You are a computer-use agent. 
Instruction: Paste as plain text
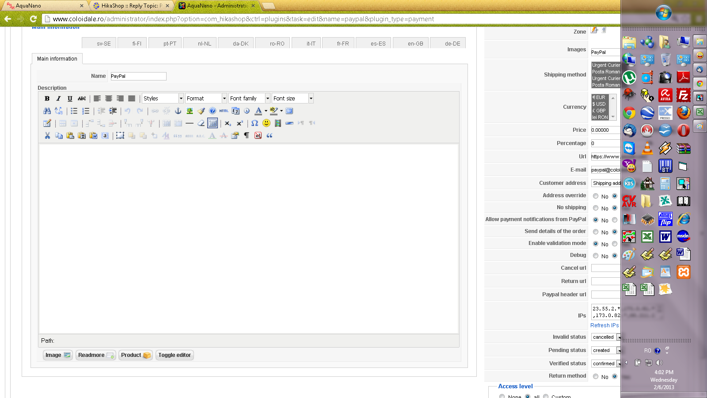pos(82,136)
